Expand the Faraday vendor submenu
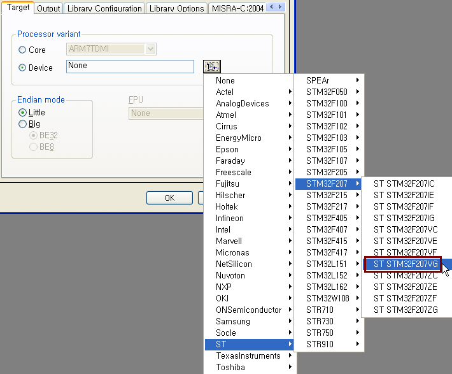The image size is (452, 374). pyautogui.click(x=249, y=161)
